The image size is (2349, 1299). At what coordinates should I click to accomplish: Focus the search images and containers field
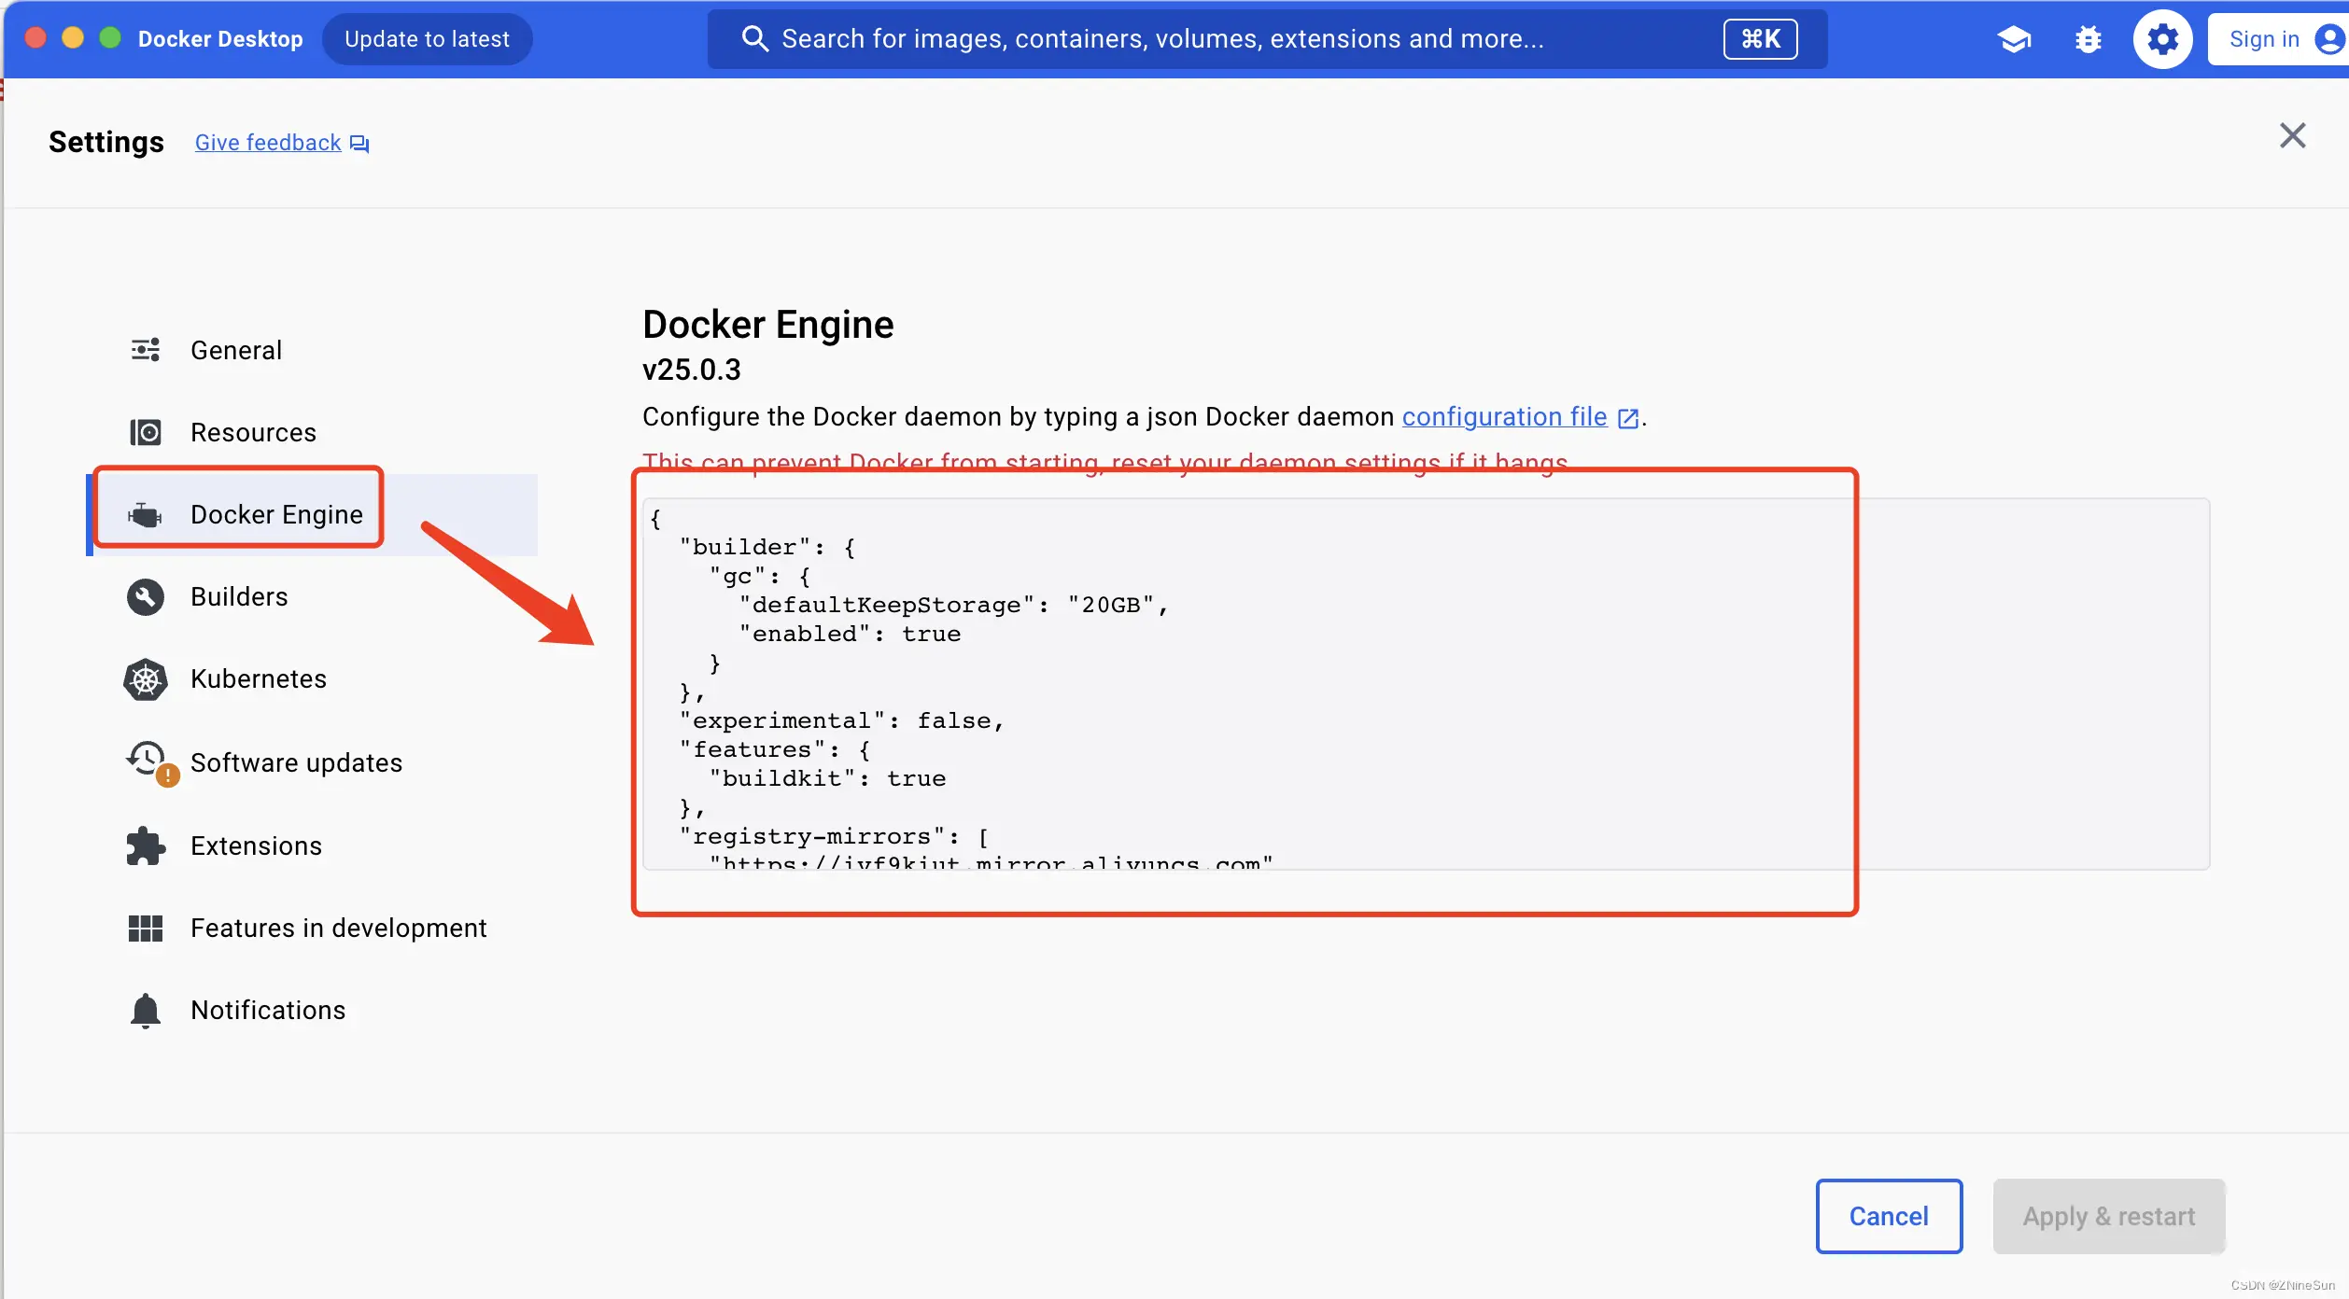[x=1267, y=39]
